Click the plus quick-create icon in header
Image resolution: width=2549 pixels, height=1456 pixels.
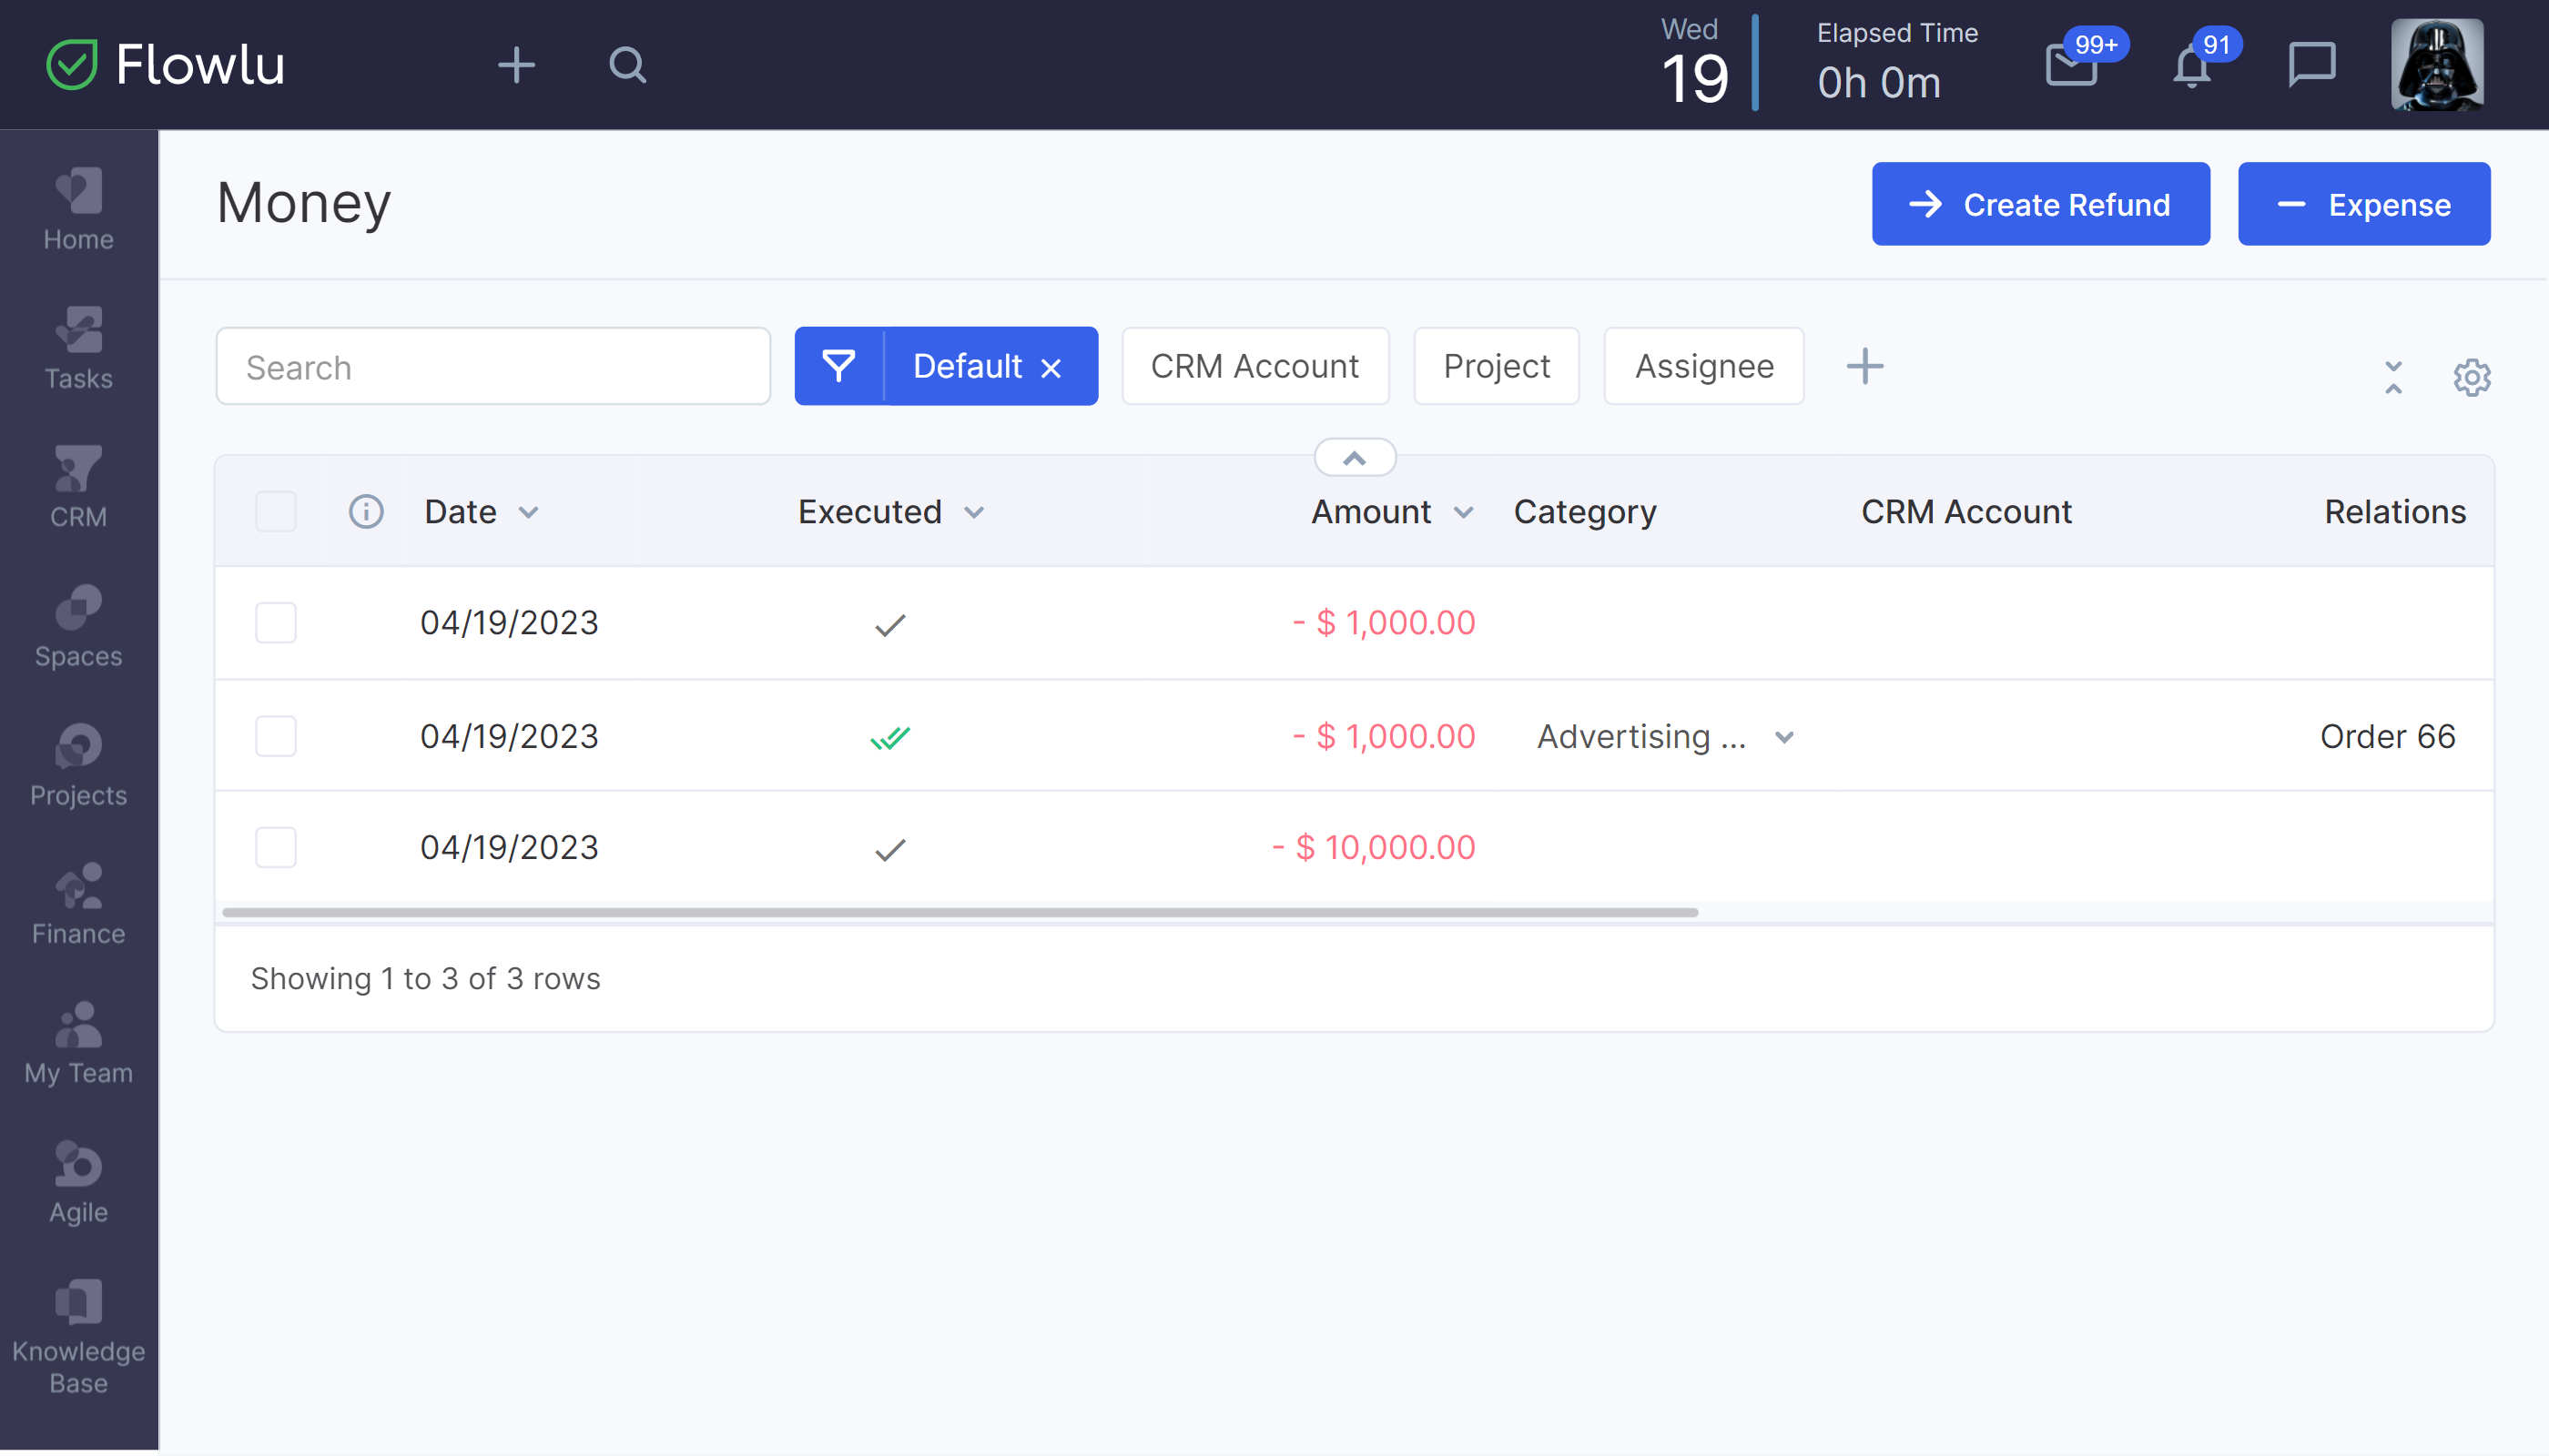point(516,66)
